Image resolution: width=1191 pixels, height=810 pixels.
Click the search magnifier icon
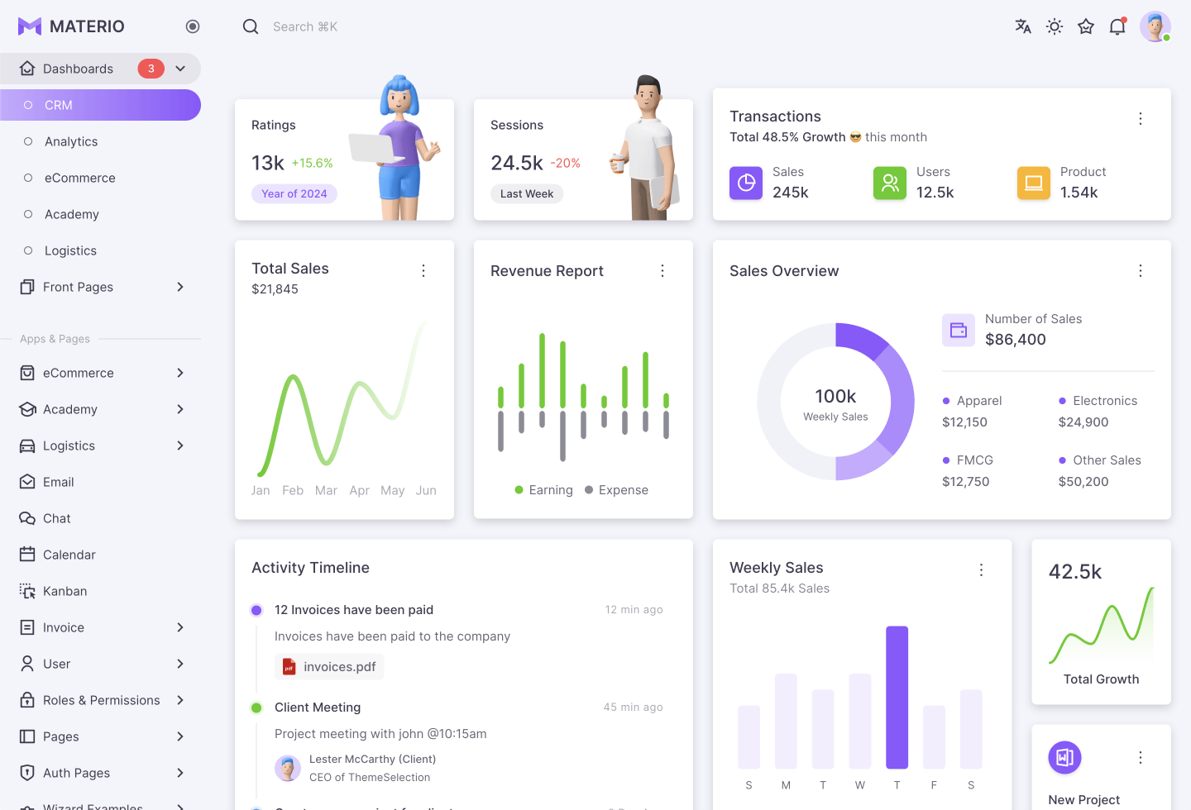click(251, 26)
